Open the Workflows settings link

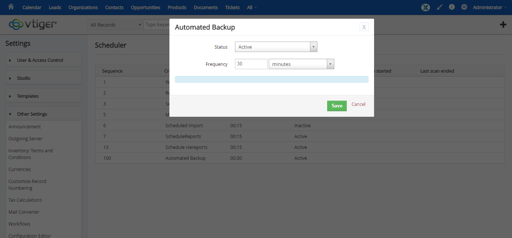click(x=19, y=224)
